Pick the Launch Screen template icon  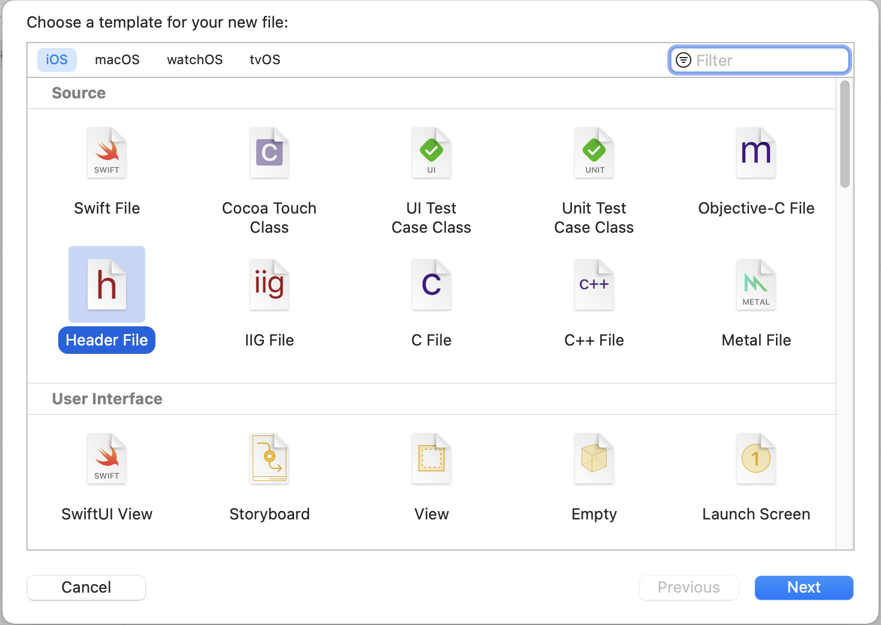point(756,459)
